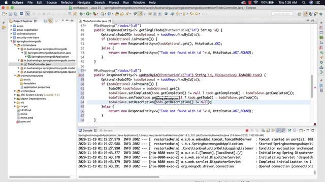Toggle Word Wrap in the Console toolbar

point(273,130)
